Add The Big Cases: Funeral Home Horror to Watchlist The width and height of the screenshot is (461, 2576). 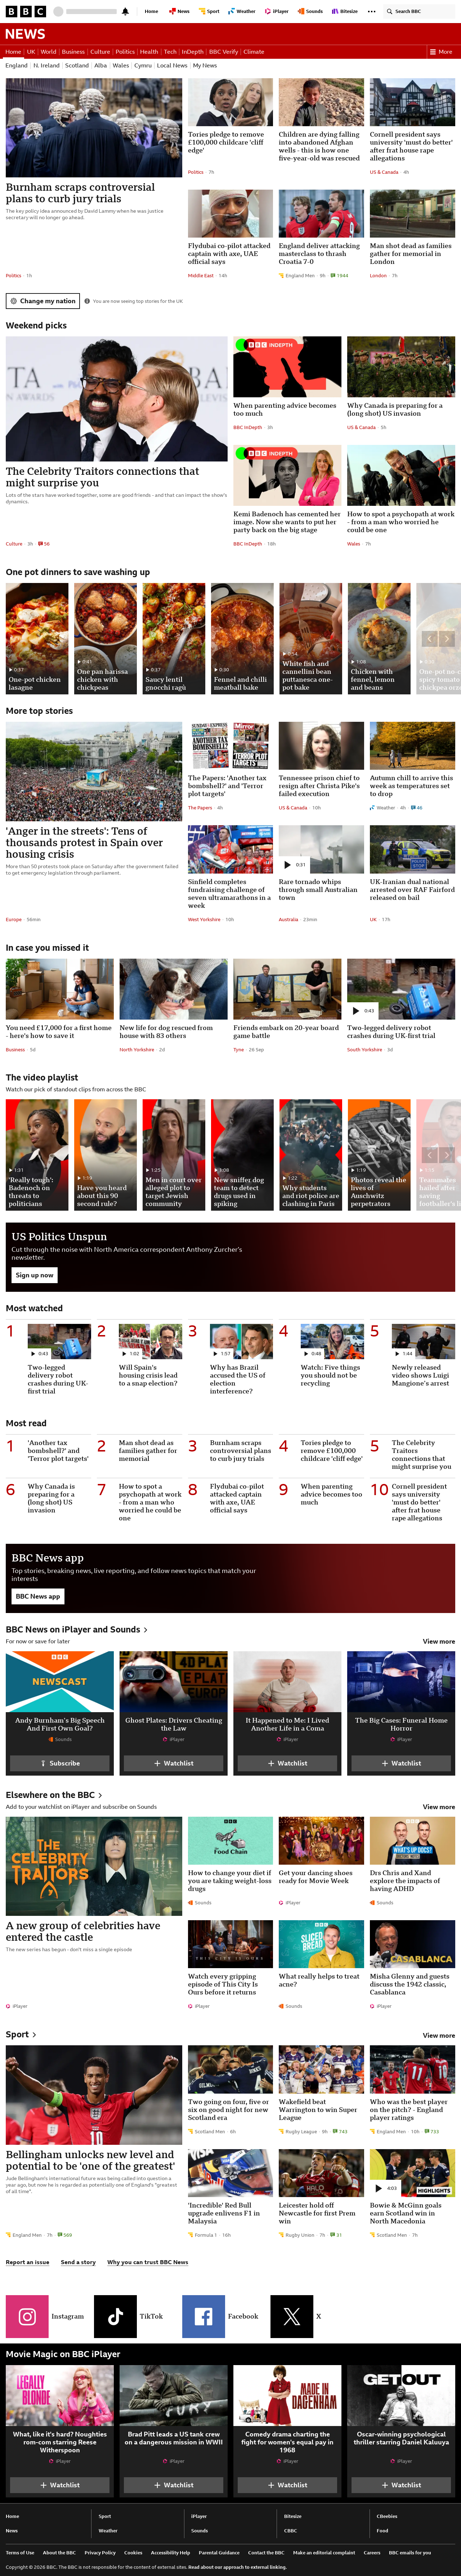pyautogui.click(x=401, y=1763)
